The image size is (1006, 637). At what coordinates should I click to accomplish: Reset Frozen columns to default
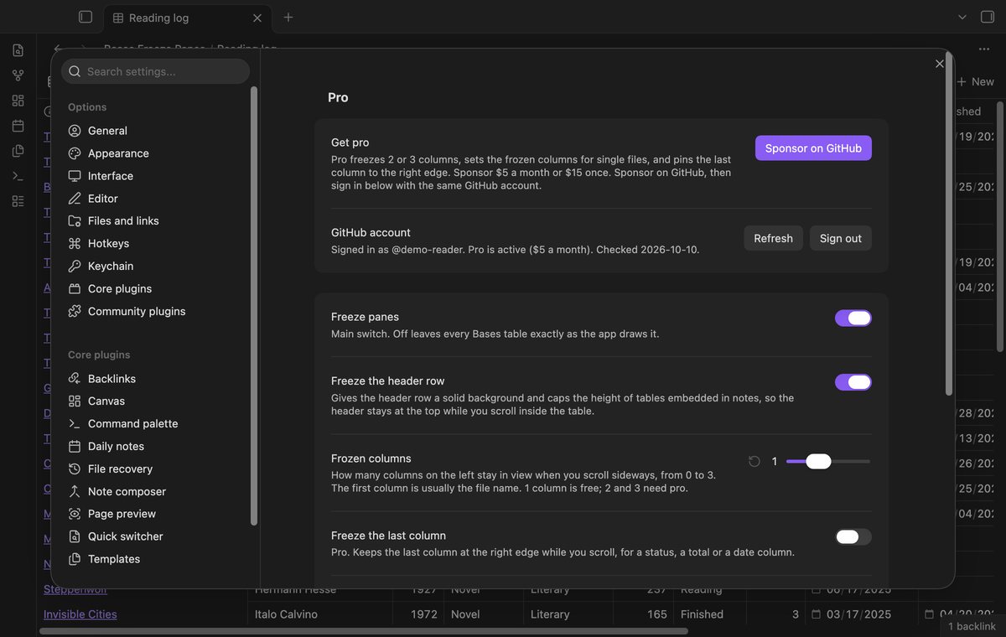pyautogui.click(x=754, y=461)
